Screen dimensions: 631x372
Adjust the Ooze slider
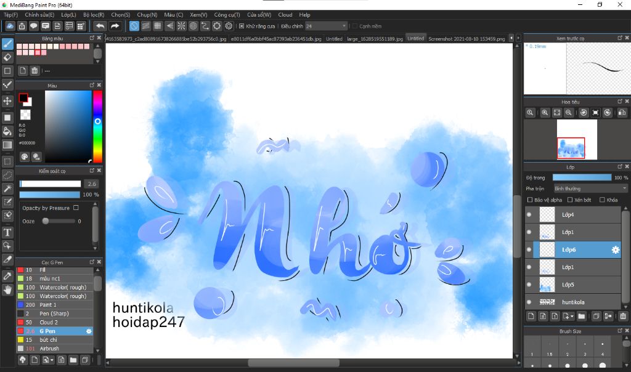coord(59,221)
